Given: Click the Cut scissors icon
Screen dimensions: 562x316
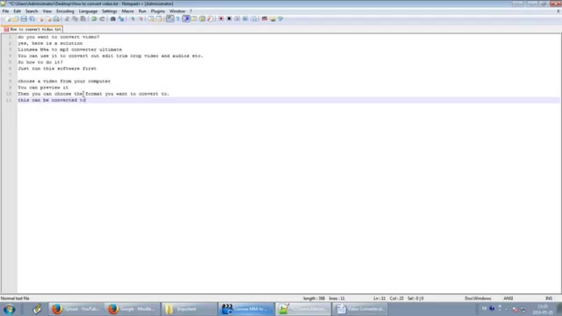Looking at the screenshot, I should tap(67, 19).
